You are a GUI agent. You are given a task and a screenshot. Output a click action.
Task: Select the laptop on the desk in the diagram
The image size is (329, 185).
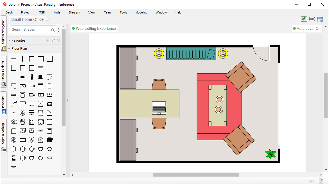(159, 108)
